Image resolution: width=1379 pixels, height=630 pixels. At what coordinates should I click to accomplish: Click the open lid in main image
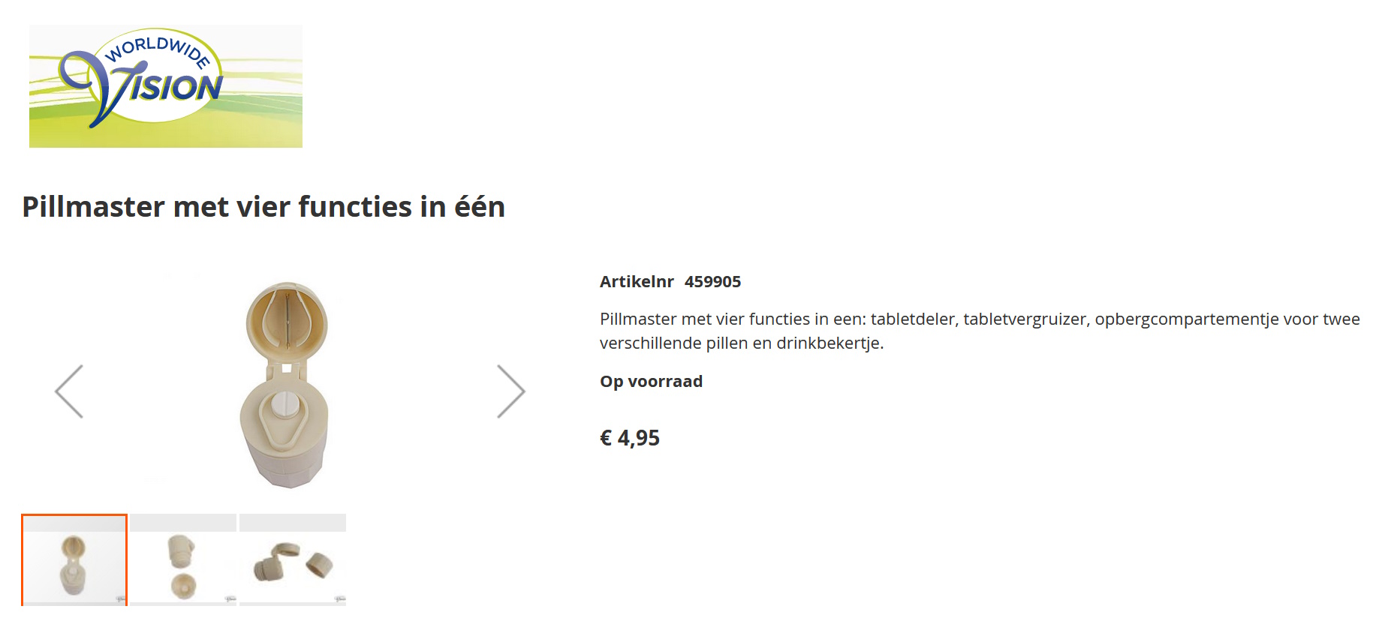pyautogui.click(x=287, y=320)
